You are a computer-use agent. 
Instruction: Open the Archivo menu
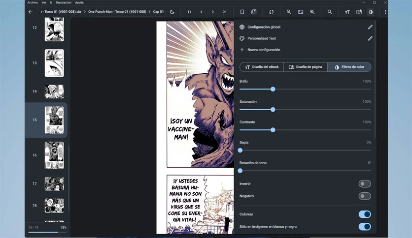[33, 2]
